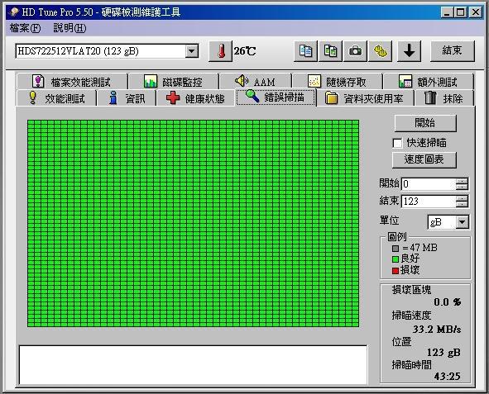
Task: Click the 開始 start scan button
Action: 425,123
